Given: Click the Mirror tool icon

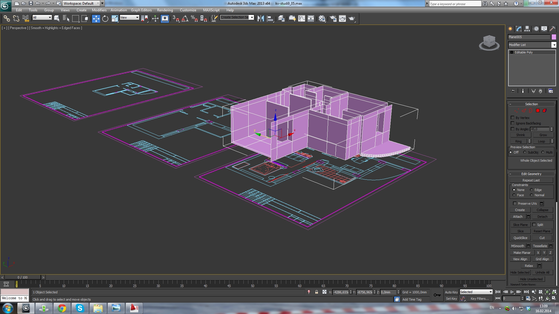Looking at the screenshot, I should tap(261, 19).
